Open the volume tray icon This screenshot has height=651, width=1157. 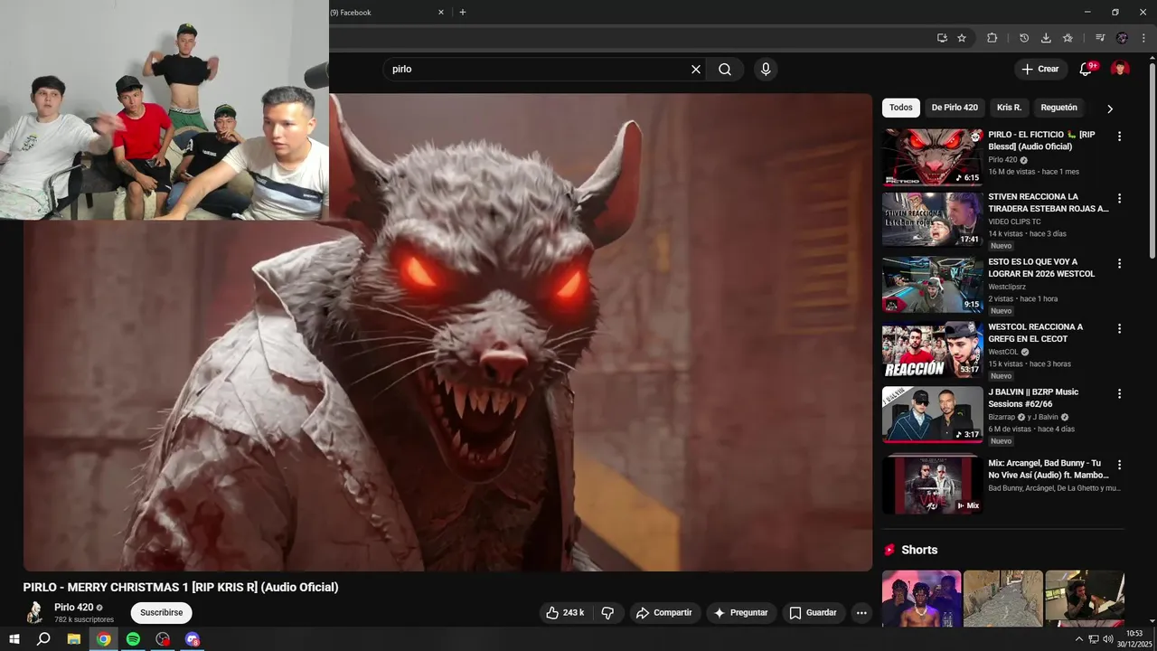tap(1107, 639)
